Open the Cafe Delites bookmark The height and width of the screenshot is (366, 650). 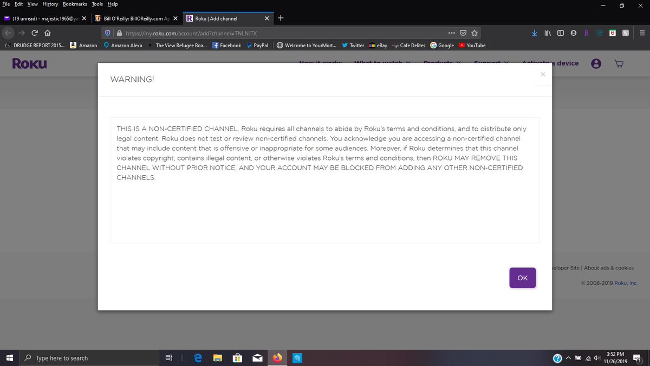408,46
